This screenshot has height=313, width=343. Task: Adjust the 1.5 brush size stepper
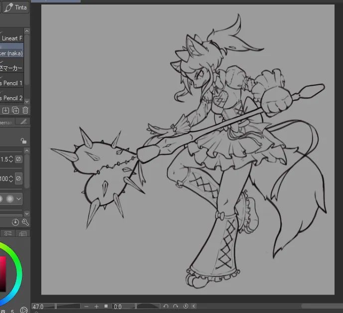point(11,159)
